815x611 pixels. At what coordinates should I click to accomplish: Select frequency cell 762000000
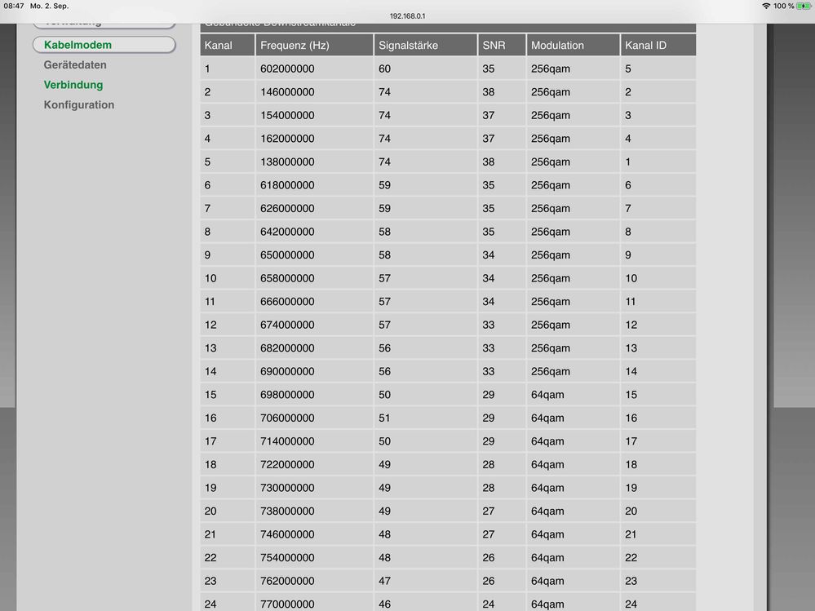314,581
